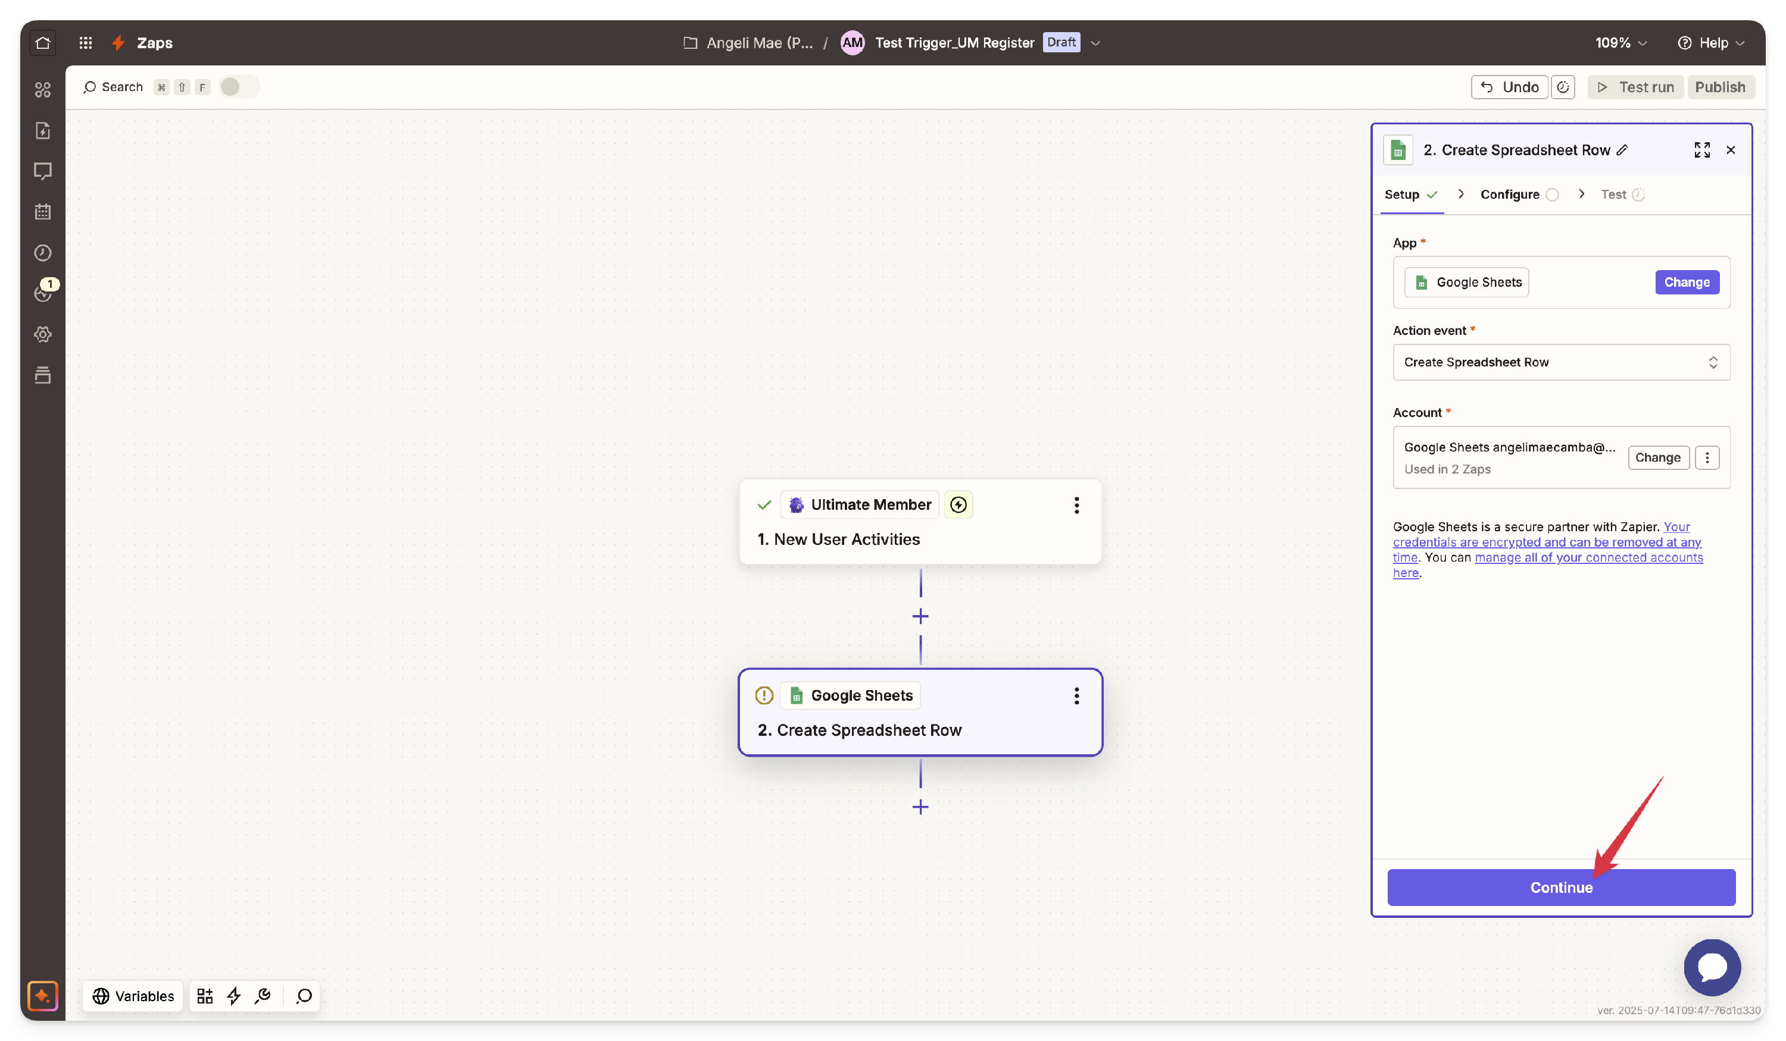1786x1041 pixels.
Task: Open the home icon in top bar
Action: tap(42, 42)
